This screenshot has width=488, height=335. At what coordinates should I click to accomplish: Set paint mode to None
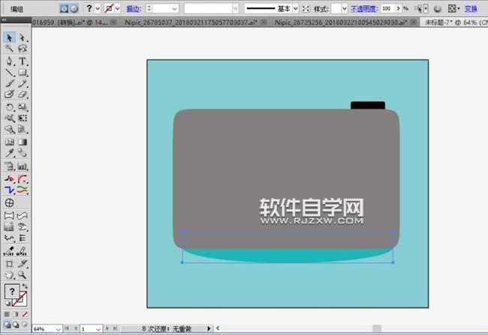click(x=25, y=314)
